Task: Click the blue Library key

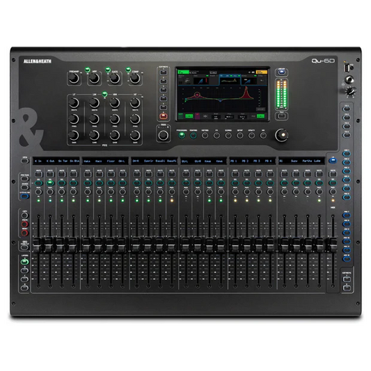Action: coord(282,72)
